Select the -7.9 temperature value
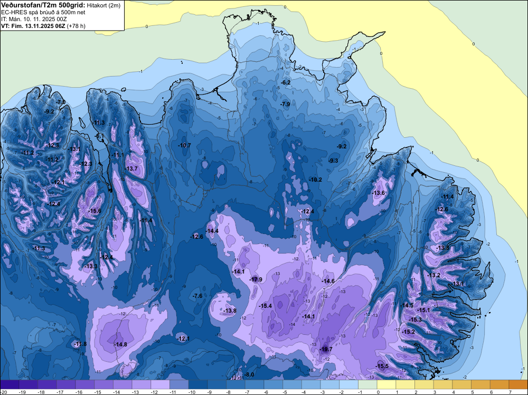 tap(285, 104)
